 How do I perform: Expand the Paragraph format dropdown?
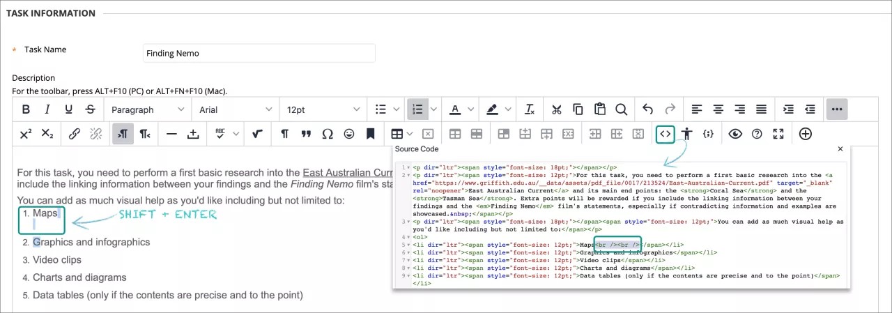click(148, 109)
